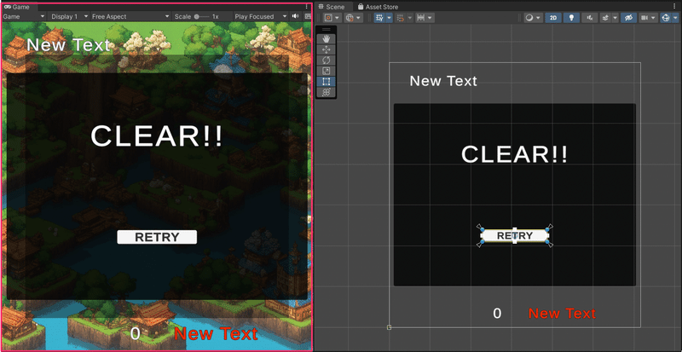682x352 pixels.
Task: Select the Rotate tool
Action: click(327, 60)
